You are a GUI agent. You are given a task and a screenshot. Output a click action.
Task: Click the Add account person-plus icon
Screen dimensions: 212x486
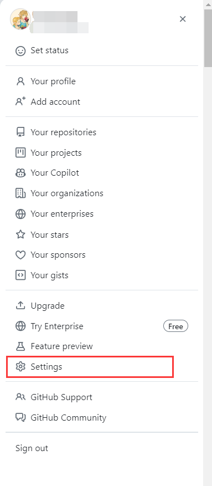click(20, 101)
